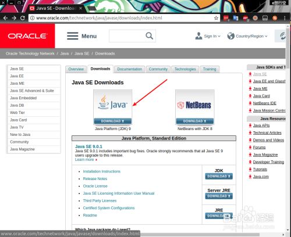Reload the page with refresh icon

[x=23, y=18]
